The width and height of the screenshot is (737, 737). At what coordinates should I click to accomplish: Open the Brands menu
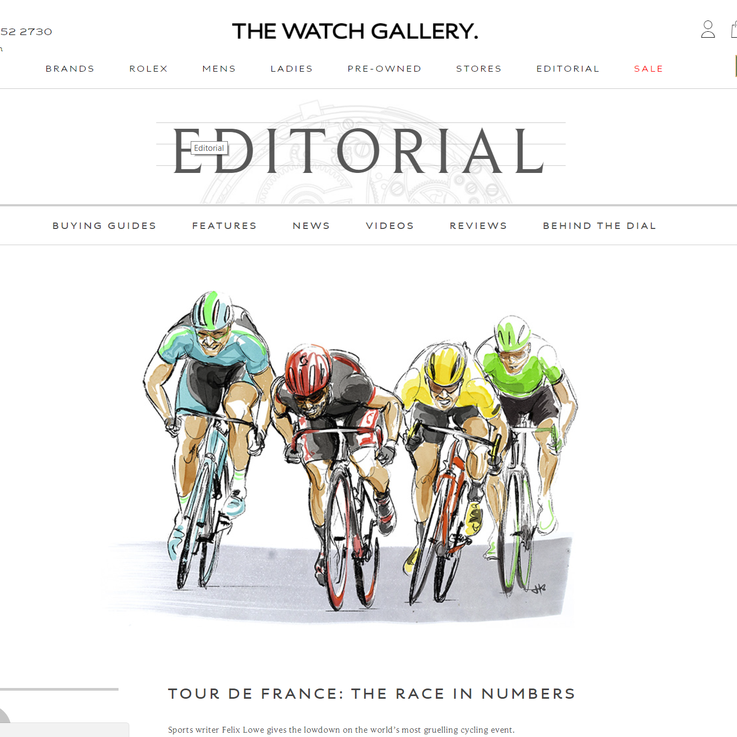point(70,69)
